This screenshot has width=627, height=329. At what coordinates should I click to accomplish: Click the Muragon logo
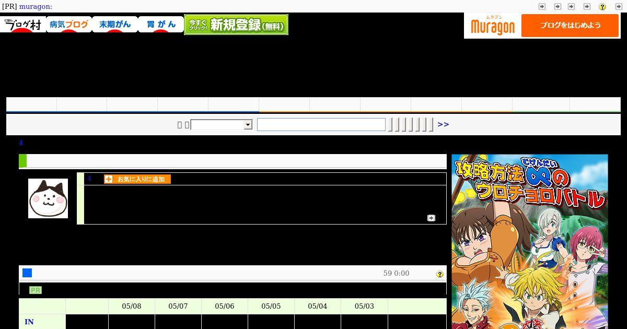492,26
